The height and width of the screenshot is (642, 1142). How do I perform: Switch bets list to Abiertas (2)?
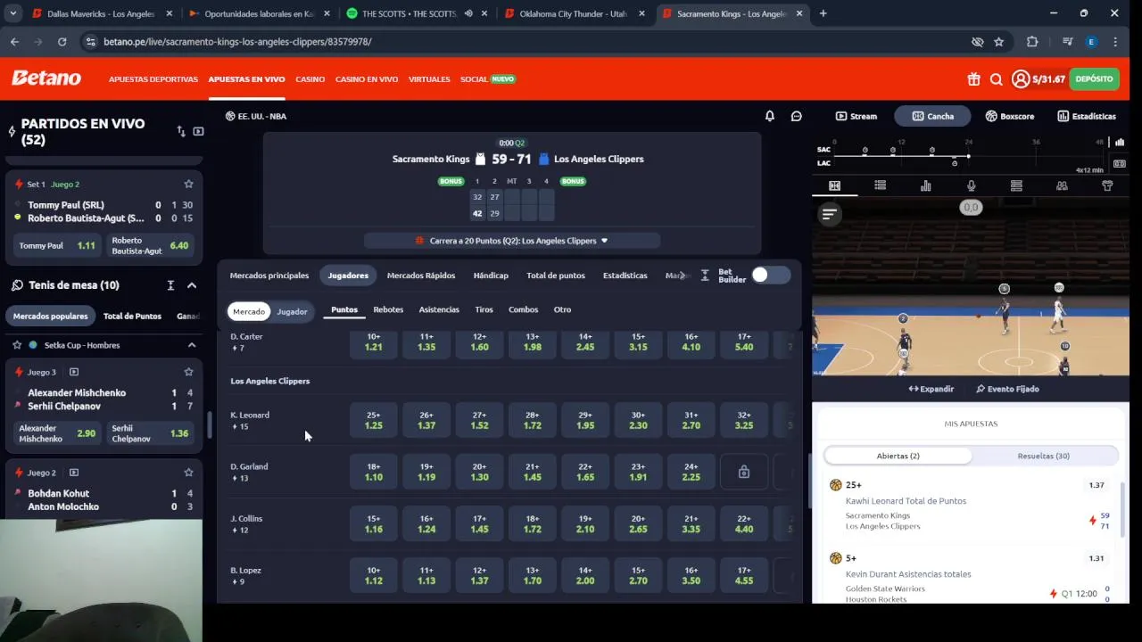(898, 456)
